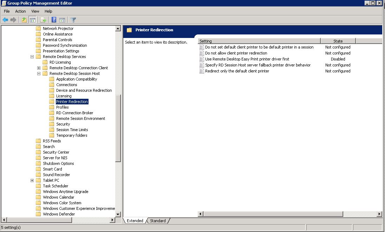Select the Profiles folder
The height and width of the screenshot is (232, 385).
(x=63, y=107)
